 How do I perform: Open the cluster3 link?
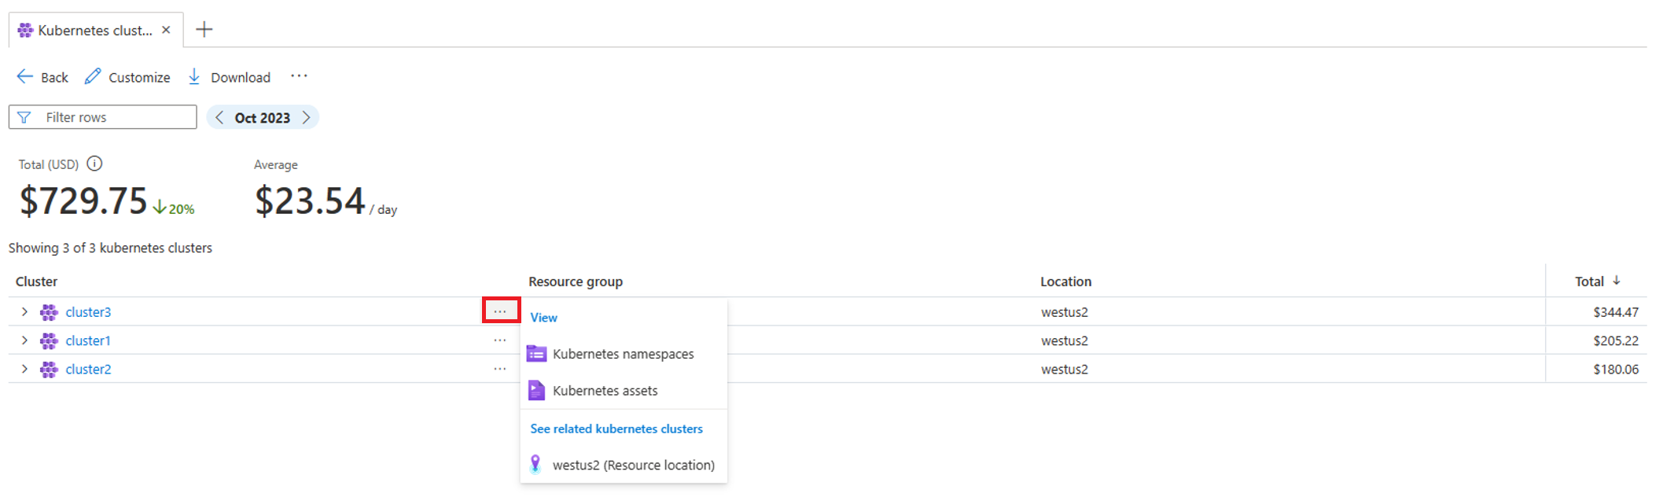click(x=88, y=312)
